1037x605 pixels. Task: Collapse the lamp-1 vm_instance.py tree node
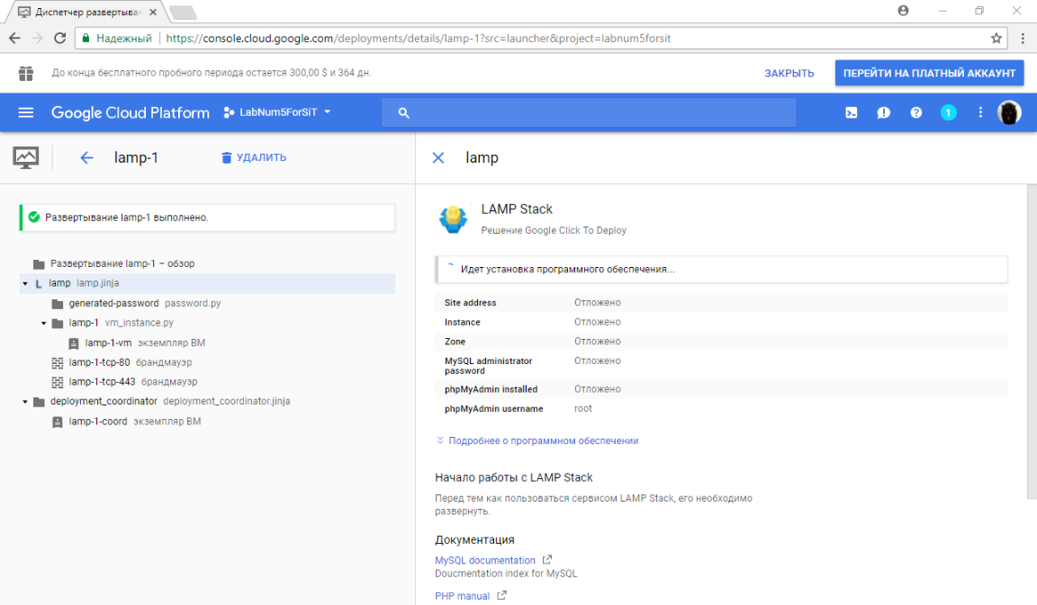click(43, 323)
